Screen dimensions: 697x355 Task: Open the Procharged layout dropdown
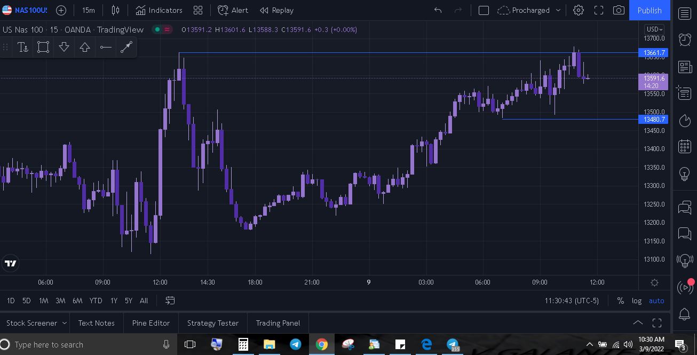point(529,10)
